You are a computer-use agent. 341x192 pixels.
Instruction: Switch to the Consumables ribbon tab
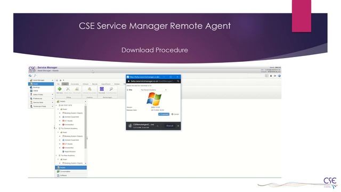(75, 84)
